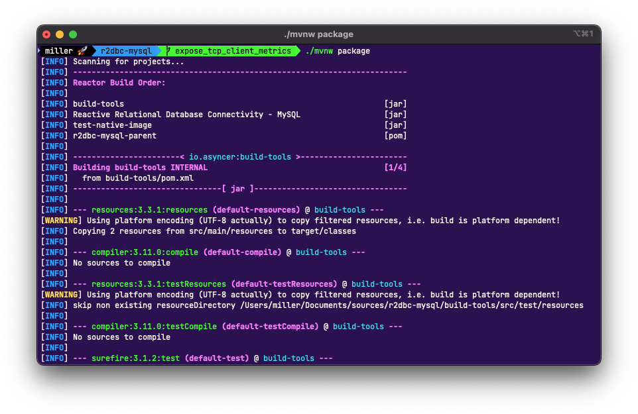Viewport: 638px width, 414px height.
Task: Click 'surefire:3.1.2:test' plugin text
Action: [x=135, y=358]
